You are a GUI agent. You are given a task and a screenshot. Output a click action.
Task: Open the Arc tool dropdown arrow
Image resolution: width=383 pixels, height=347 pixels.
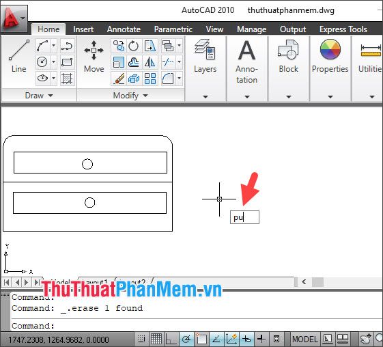pyautogui.click(x=53, y=46)
